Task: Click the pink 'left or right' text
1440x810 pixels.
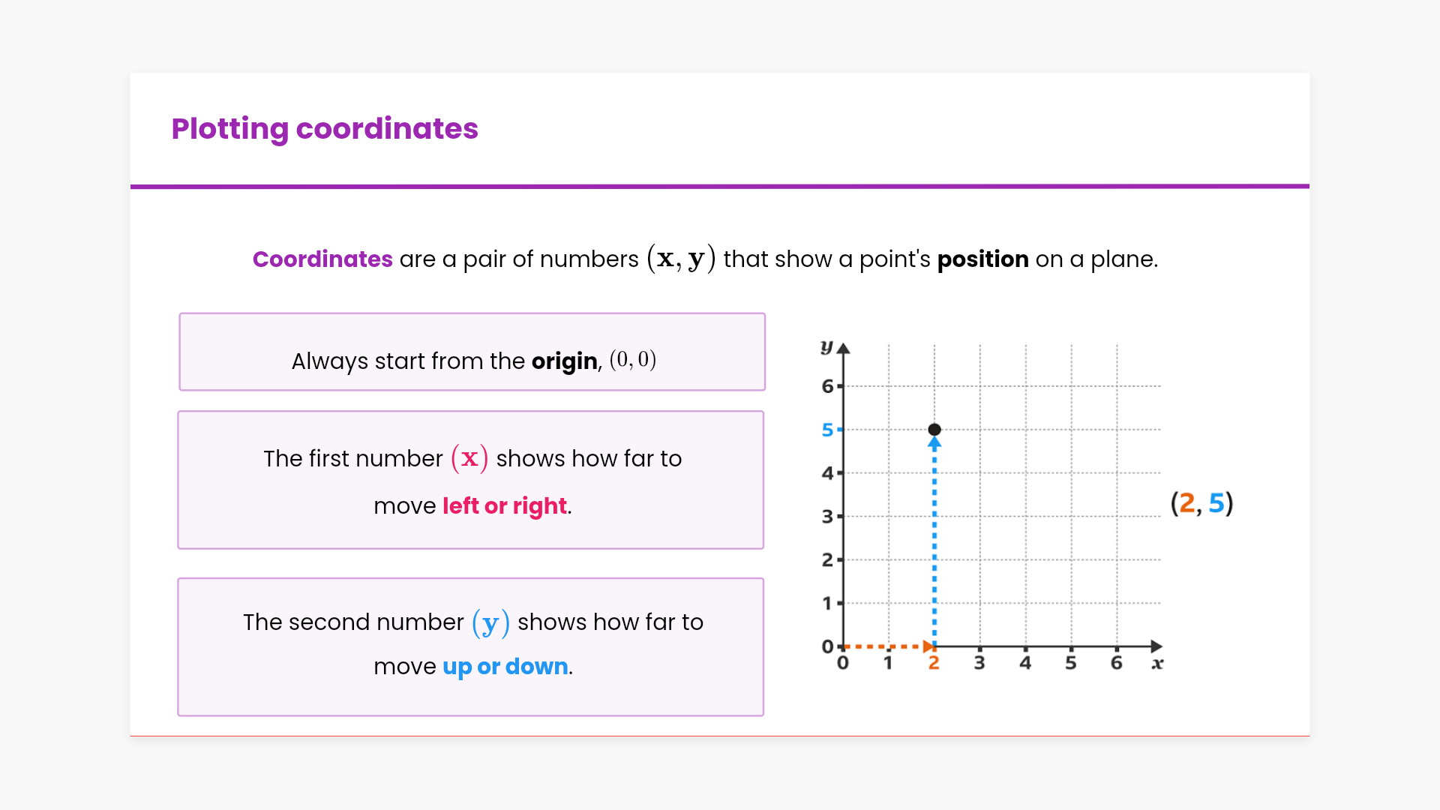Action: 505,506
